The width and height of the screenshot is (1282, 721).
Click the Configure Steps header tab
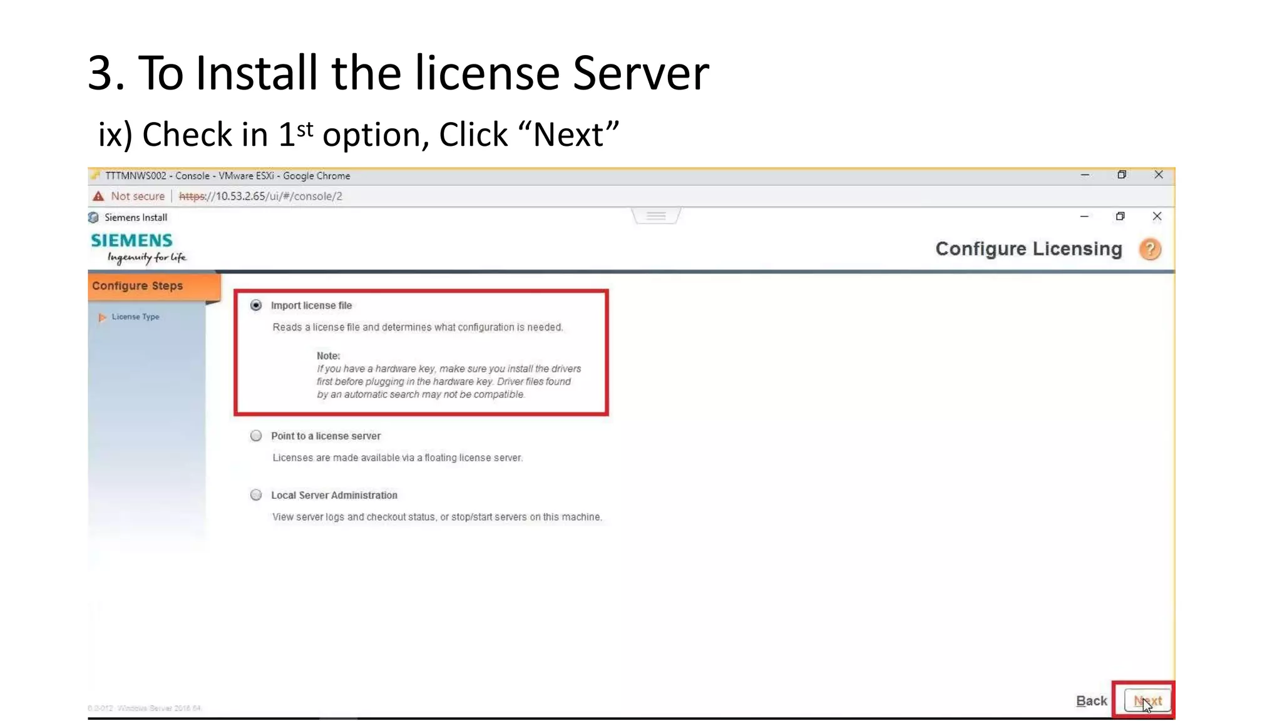(x=154, y=286)
